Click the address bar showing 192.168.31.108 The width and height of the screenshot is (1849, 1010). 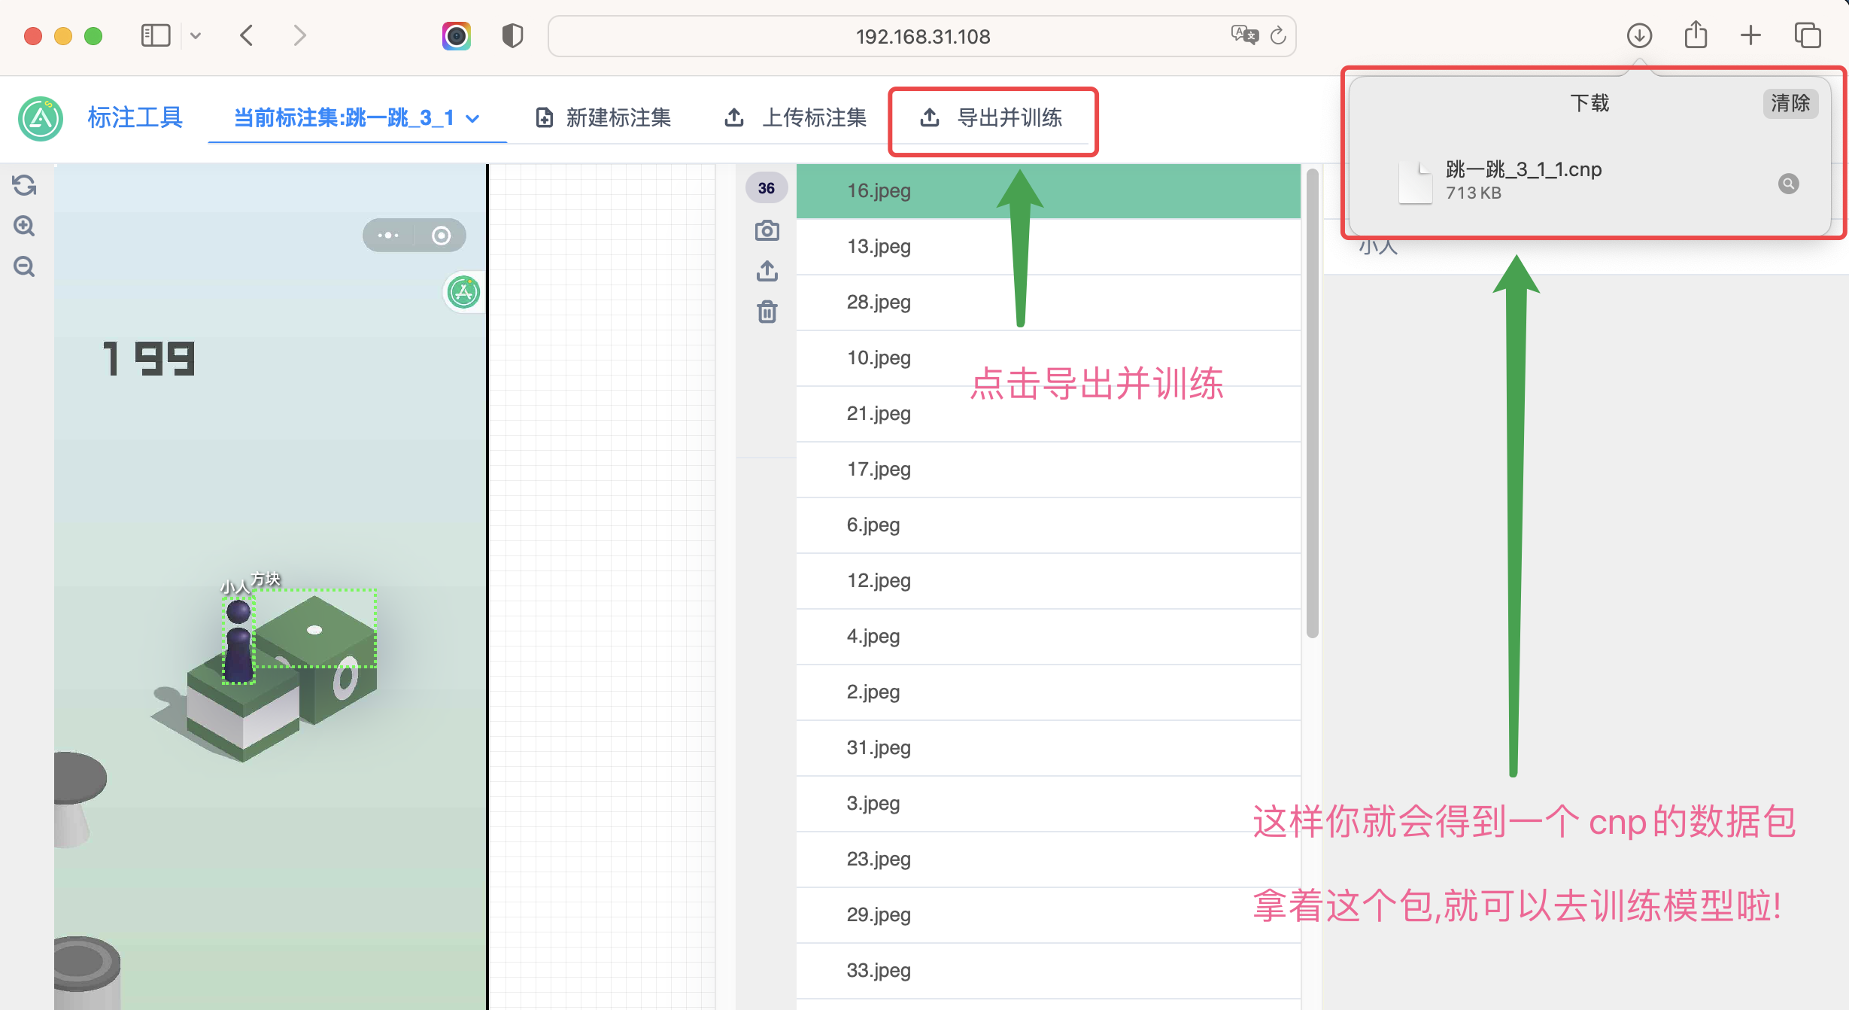pyautogui.click(x=922, y=36)
